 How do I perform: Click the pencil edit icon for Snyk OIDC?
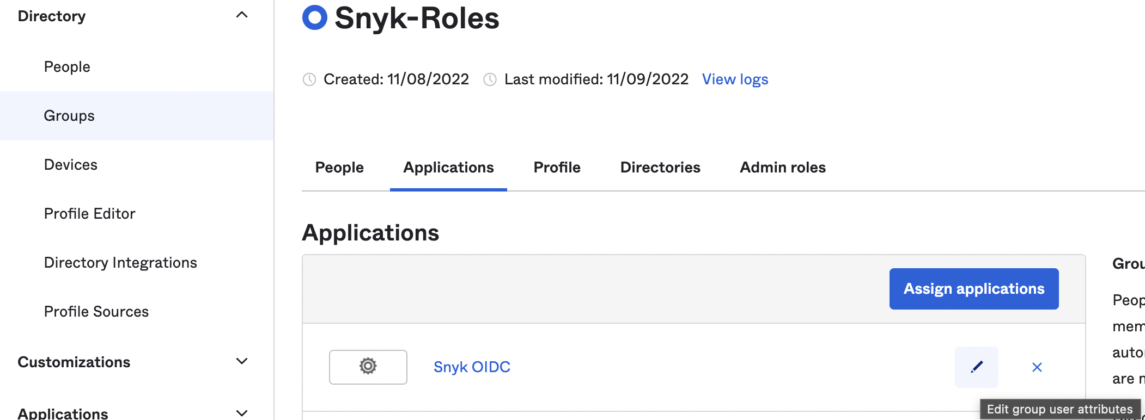976,367
